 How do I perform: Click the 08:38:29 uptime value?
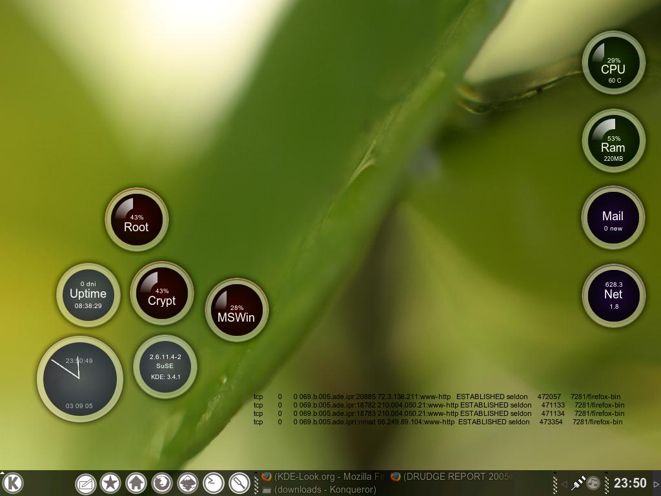(88, 305)
